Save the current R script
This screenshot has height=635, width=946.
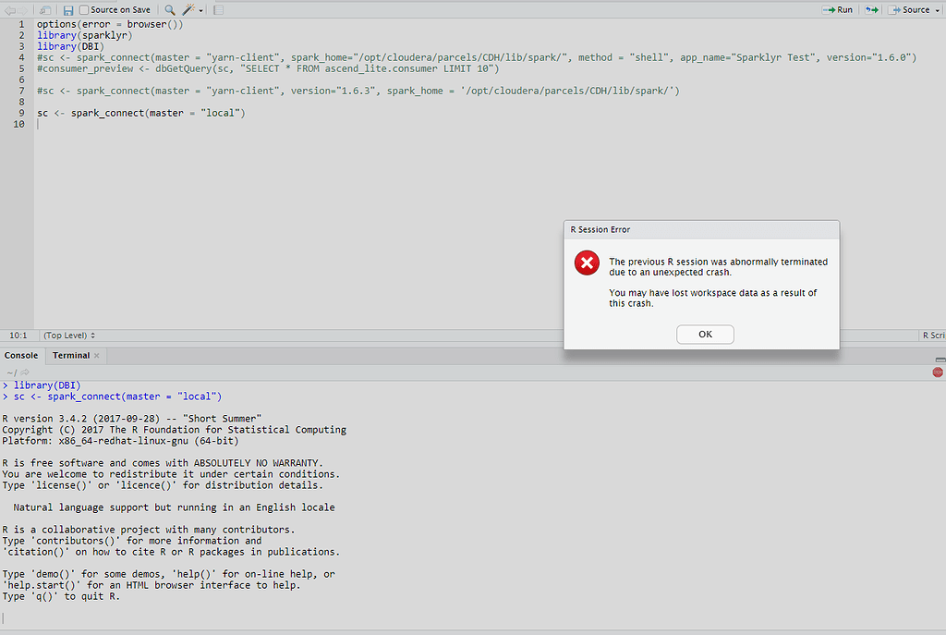[67, 9]
